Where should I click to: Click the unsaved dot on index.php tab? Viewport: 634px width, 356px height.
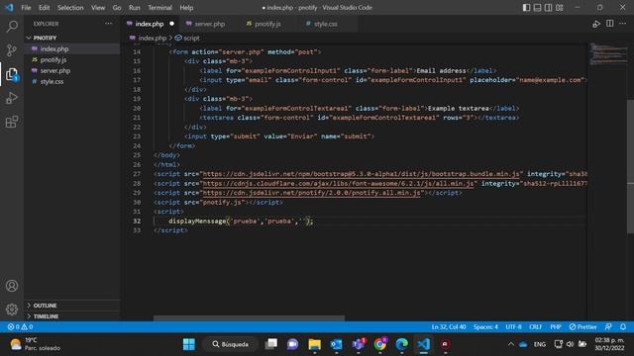pyautogui.click(x=171, y=24)
